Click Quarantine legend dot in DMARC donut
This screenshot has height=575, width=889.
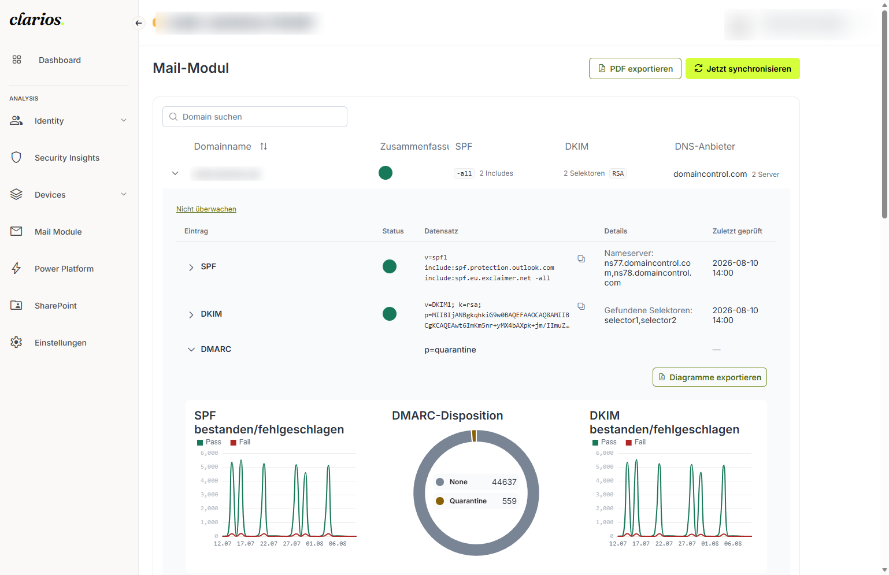tap(440, 501)
